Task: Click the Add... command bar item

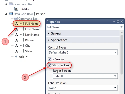Action: 25,9
